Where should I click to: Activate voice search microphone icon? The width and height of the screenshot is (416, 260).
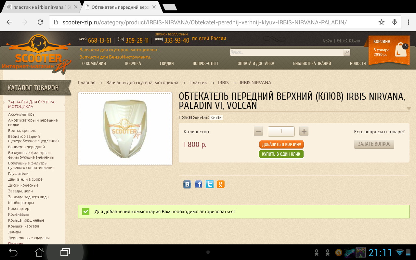coord(395,22)
